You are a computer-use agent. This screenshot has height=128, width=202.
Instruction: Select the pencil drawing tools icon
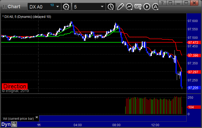tap(120, 7)
